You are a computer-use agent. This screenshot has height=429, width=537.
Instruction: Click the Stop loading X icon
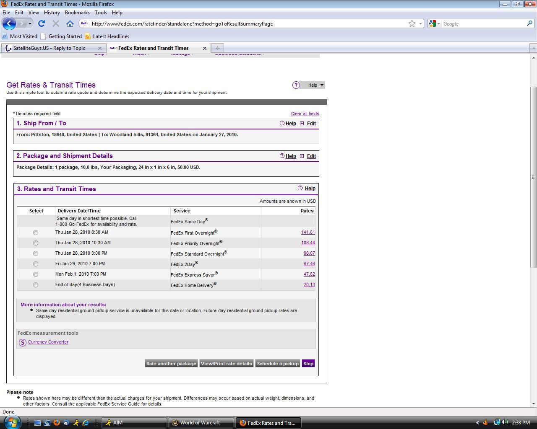coord(55,23)
